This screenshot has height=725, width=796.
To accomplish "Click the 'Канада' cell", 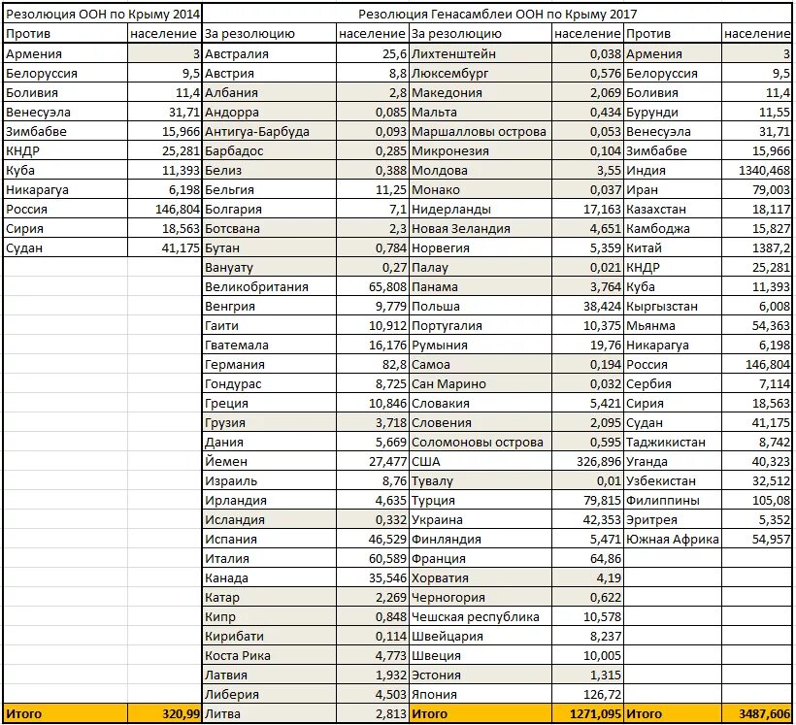I will (x=269, y=577).
